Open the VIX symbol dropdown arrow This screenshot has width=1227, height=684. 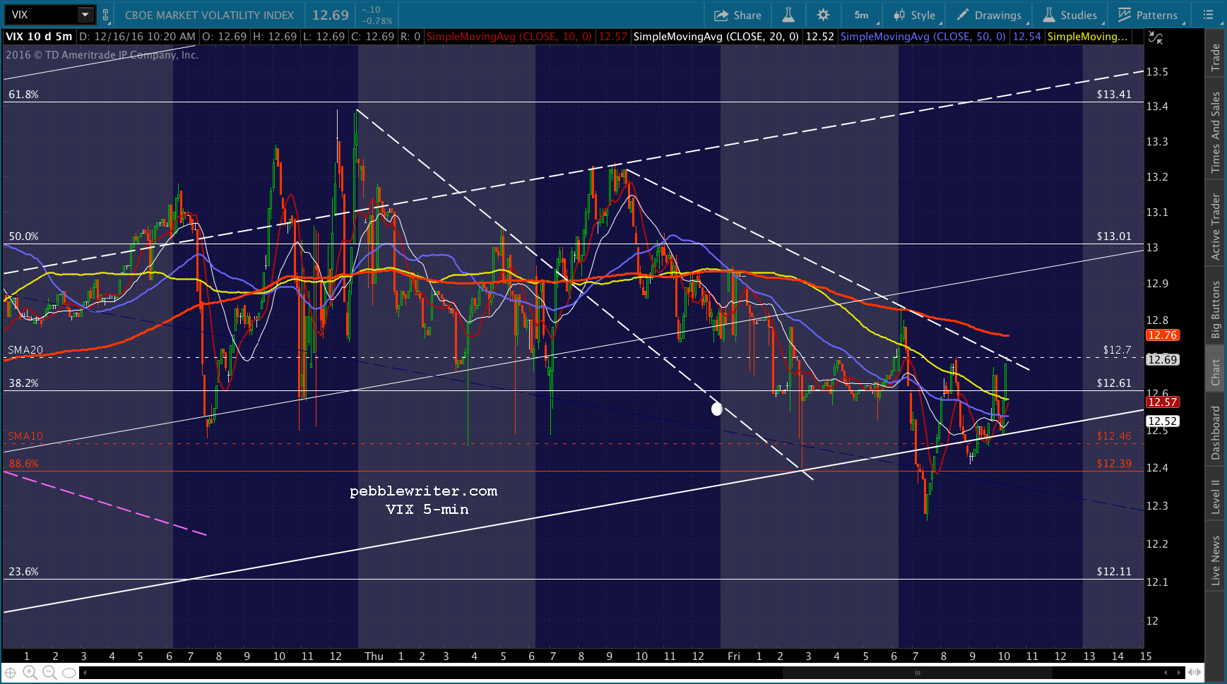point(85,15)
